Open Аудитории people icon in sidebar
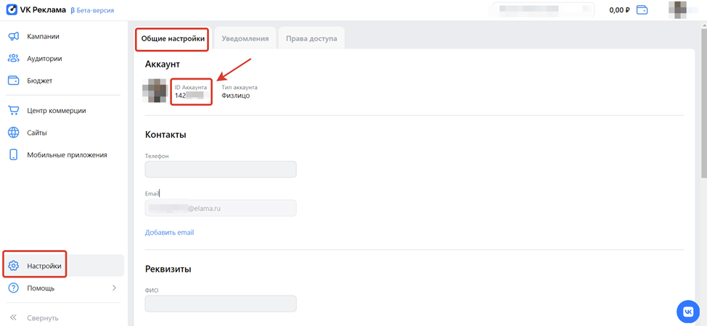707x326 pixels. [13, 59]
